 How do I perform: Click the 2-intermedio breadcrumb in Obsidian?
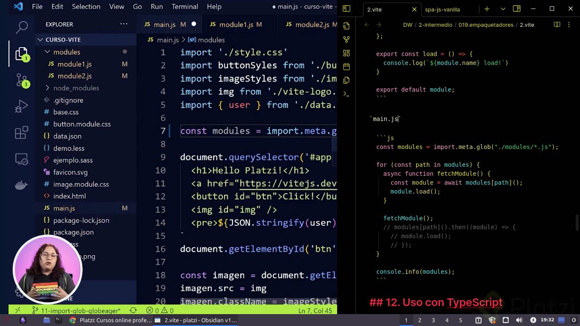coord(435,25)
